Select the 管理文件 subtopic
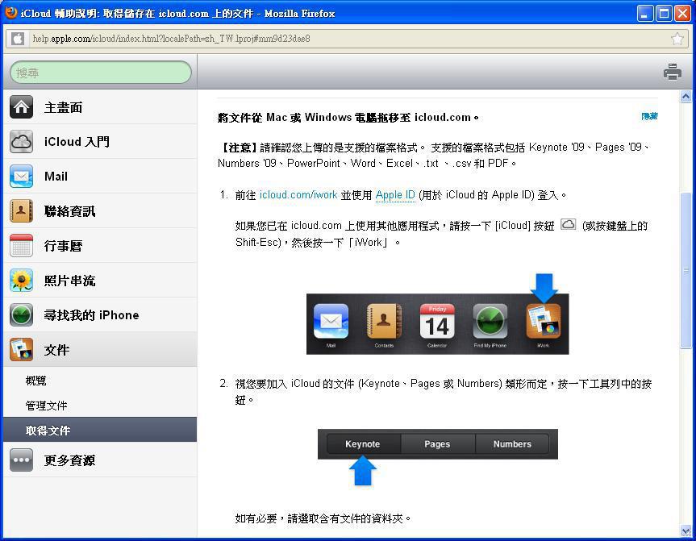The height and width of the screenshot is (541, 696). [x=100, y=406]
